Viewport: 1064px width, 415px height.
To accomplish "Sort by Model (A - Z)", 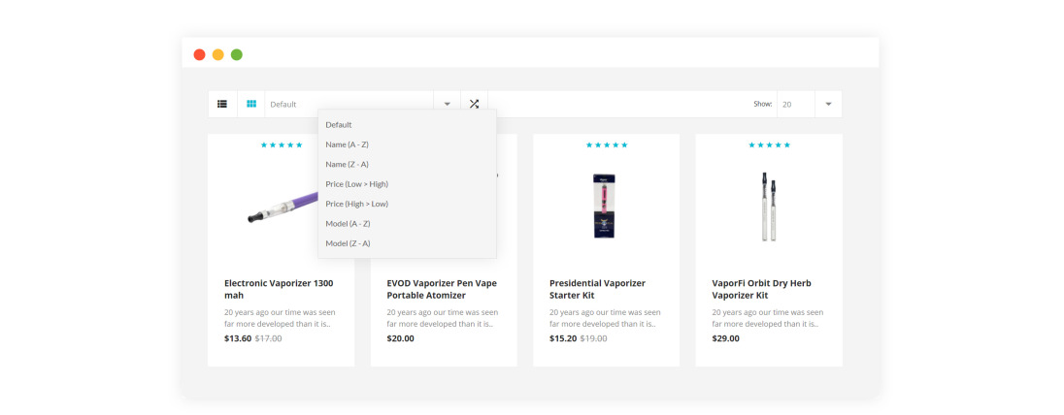I will click(348, 223).
